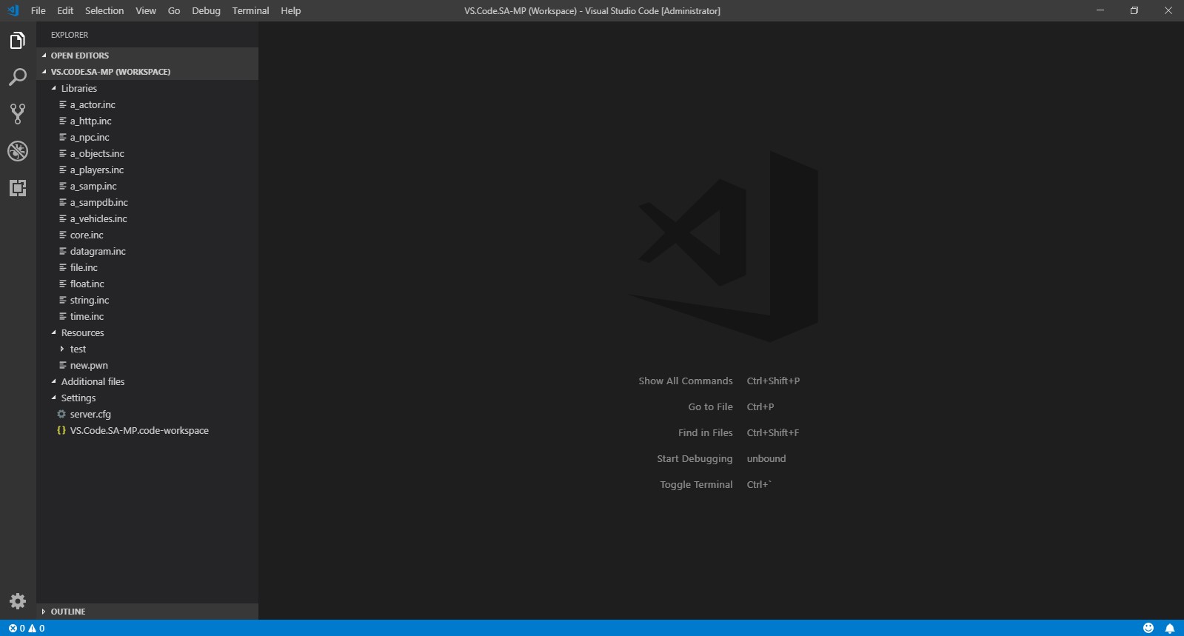Image resolution: width=1184 pixels, height=636 pixels.
Task: Click Go to File hint text
Action: (710, 406)
